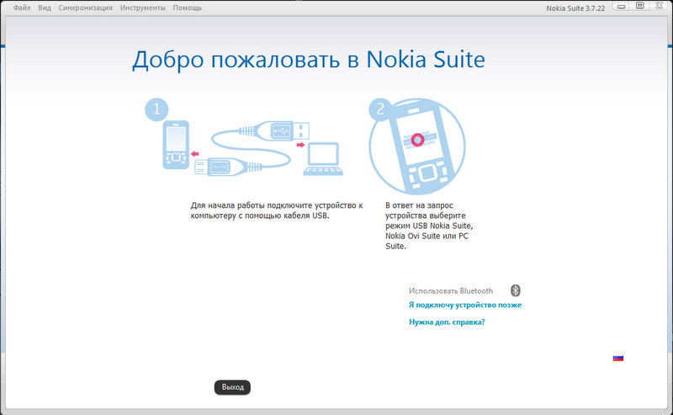
Task: Click the Bluetooth icon
Action: (x=516, y=290)
